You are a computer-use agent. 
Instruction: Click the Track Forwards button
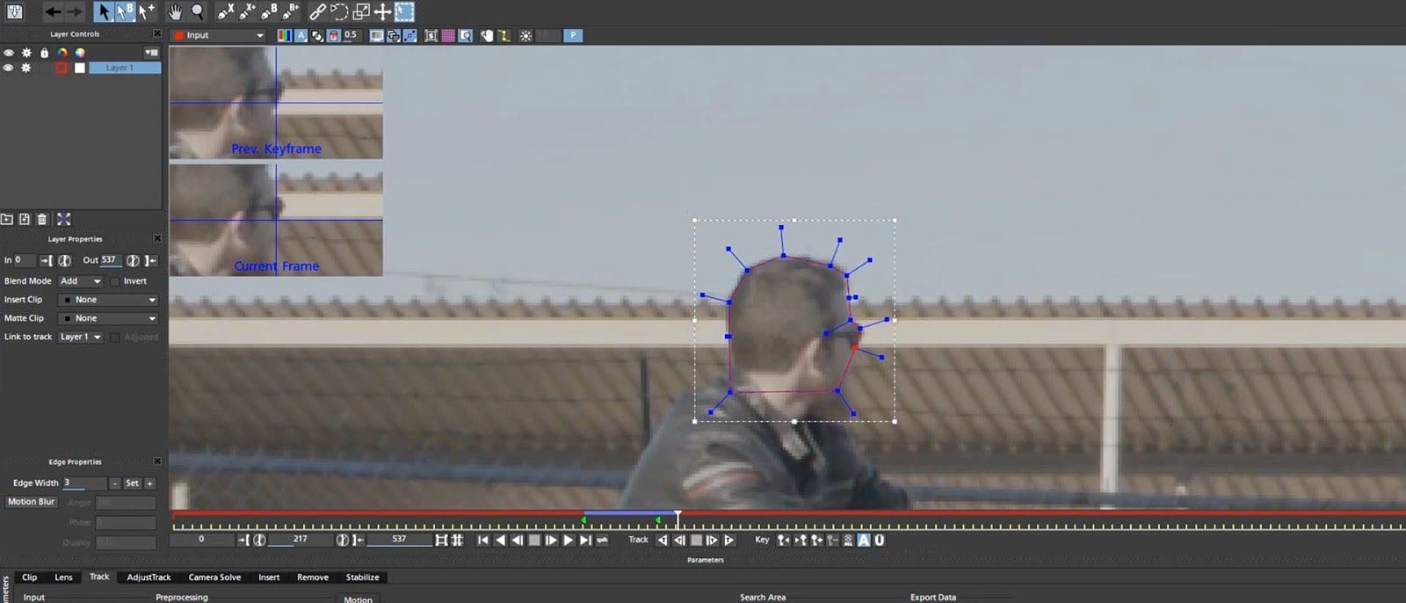728,540
